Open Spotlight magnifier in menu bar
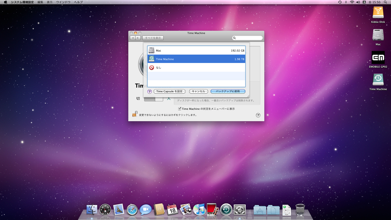The width and height of the screenshot is (391, 220). click(x=385, y=2)
